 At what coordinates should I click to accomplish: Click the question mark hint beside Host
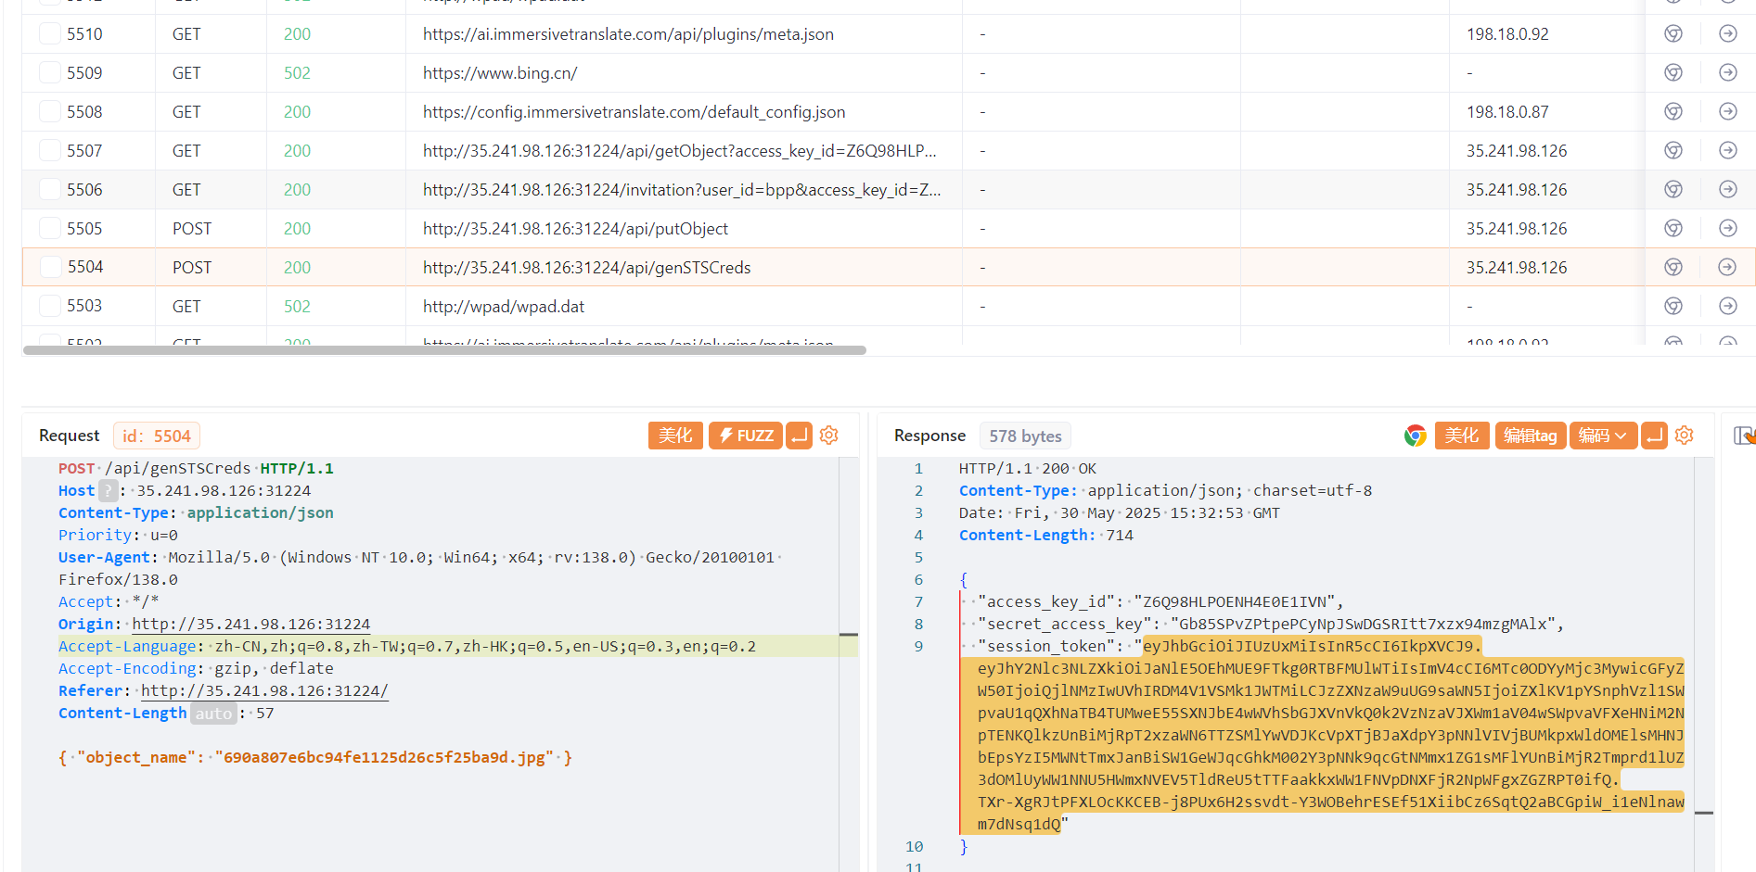tap(109, 490)
